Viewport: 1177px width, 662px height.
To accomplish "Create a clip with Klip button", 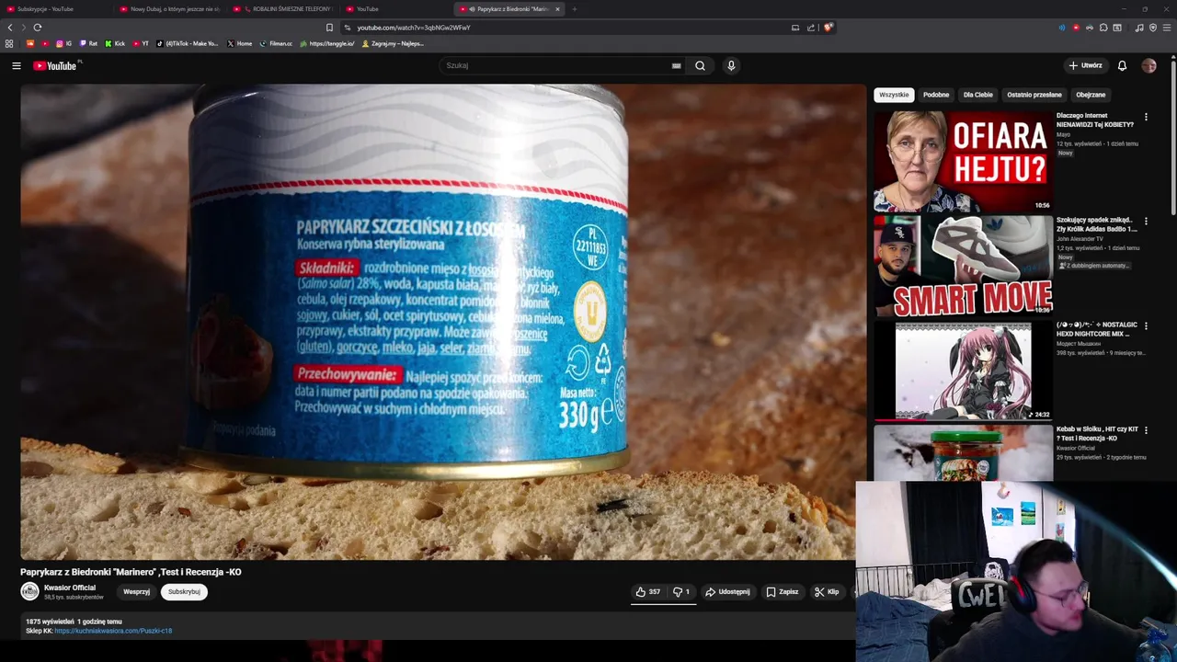I will (x=827, y=592).
